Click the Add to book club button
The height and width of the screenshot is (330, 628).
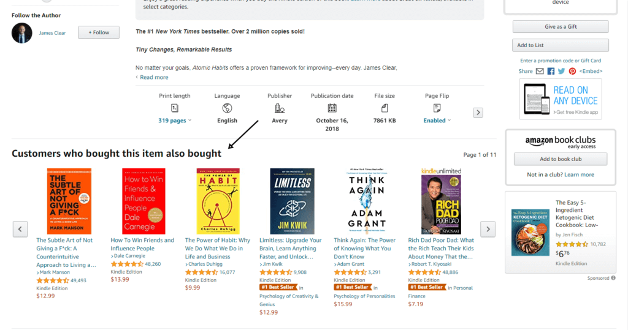561,159
